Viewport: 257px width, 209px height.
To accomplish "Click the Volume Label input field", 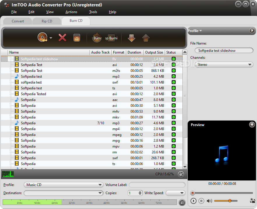I will point(157,185).
